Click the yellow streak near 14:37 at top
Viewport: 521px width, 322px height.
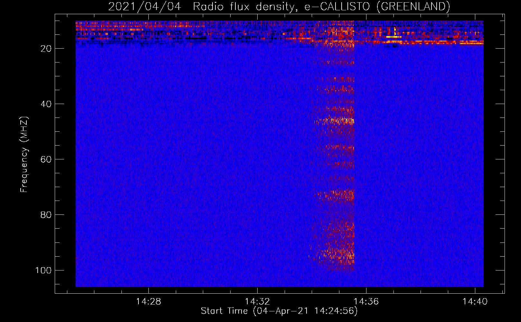point(393,37)
